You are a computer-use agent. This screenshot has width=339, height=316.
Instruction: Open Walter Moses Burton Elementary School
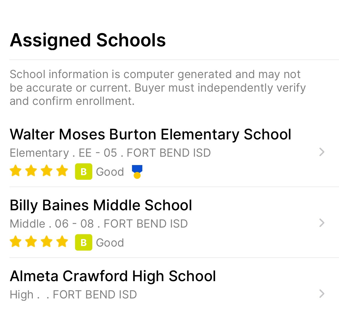[x=150, y=135]
